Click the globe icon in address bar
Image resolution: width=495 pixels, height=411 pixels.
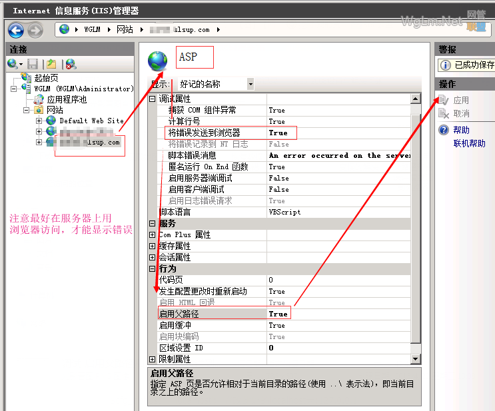64,29
